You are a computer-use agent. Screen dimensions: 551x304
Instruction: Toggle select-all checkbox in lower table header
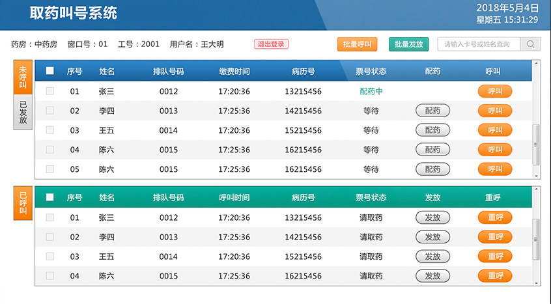pos(50,197)
